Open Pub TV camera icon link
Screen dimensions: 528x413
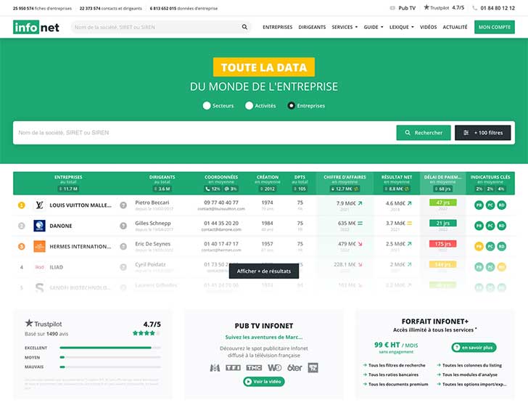click(392, 8)
